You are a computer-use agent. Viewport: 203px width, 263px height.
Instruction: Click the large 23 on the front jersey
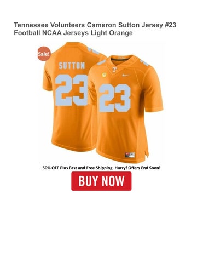[115, 98]
